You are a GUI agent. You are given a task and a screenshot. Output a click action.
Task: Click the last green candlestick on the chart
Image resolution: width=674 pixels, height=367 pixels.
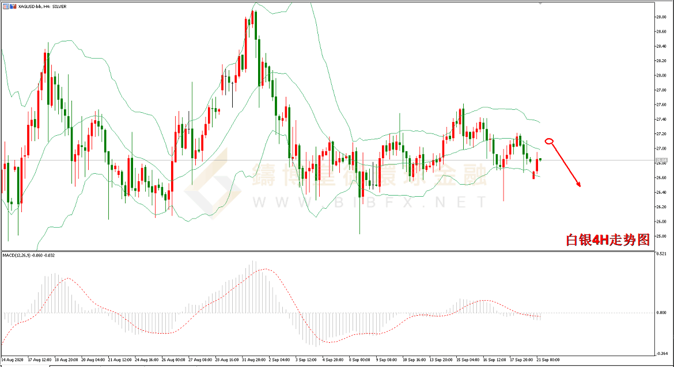tap(540, 159)
